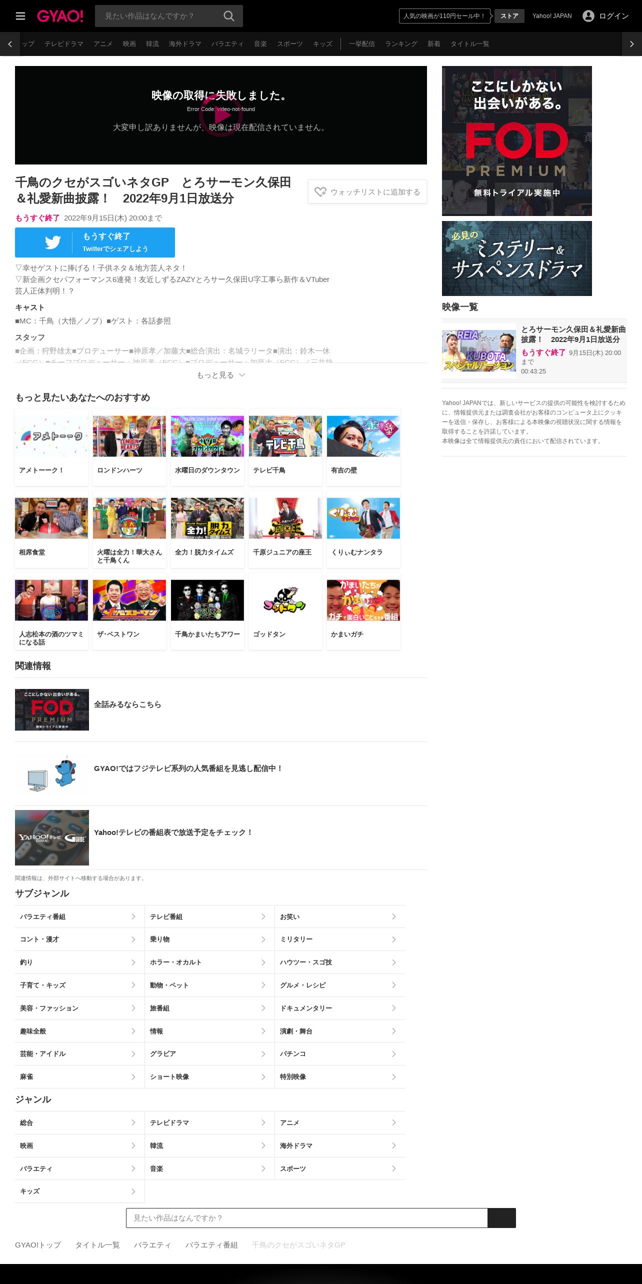Open 総合 genre row
The image size is (642, 1284).
tap(79, 1122)
